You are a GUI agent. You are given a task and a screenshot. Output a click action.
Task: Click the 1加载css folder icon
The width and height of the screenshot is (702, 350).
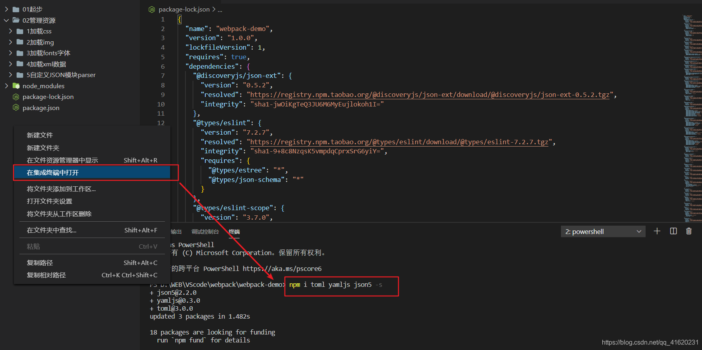tap(20, 31)
